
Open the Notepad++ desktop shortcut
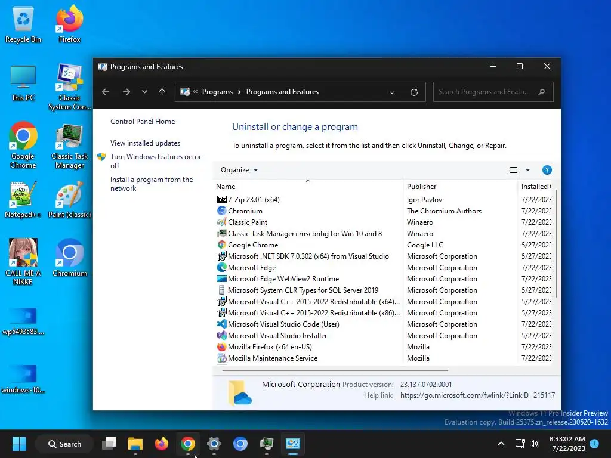(x=23, y=200)
